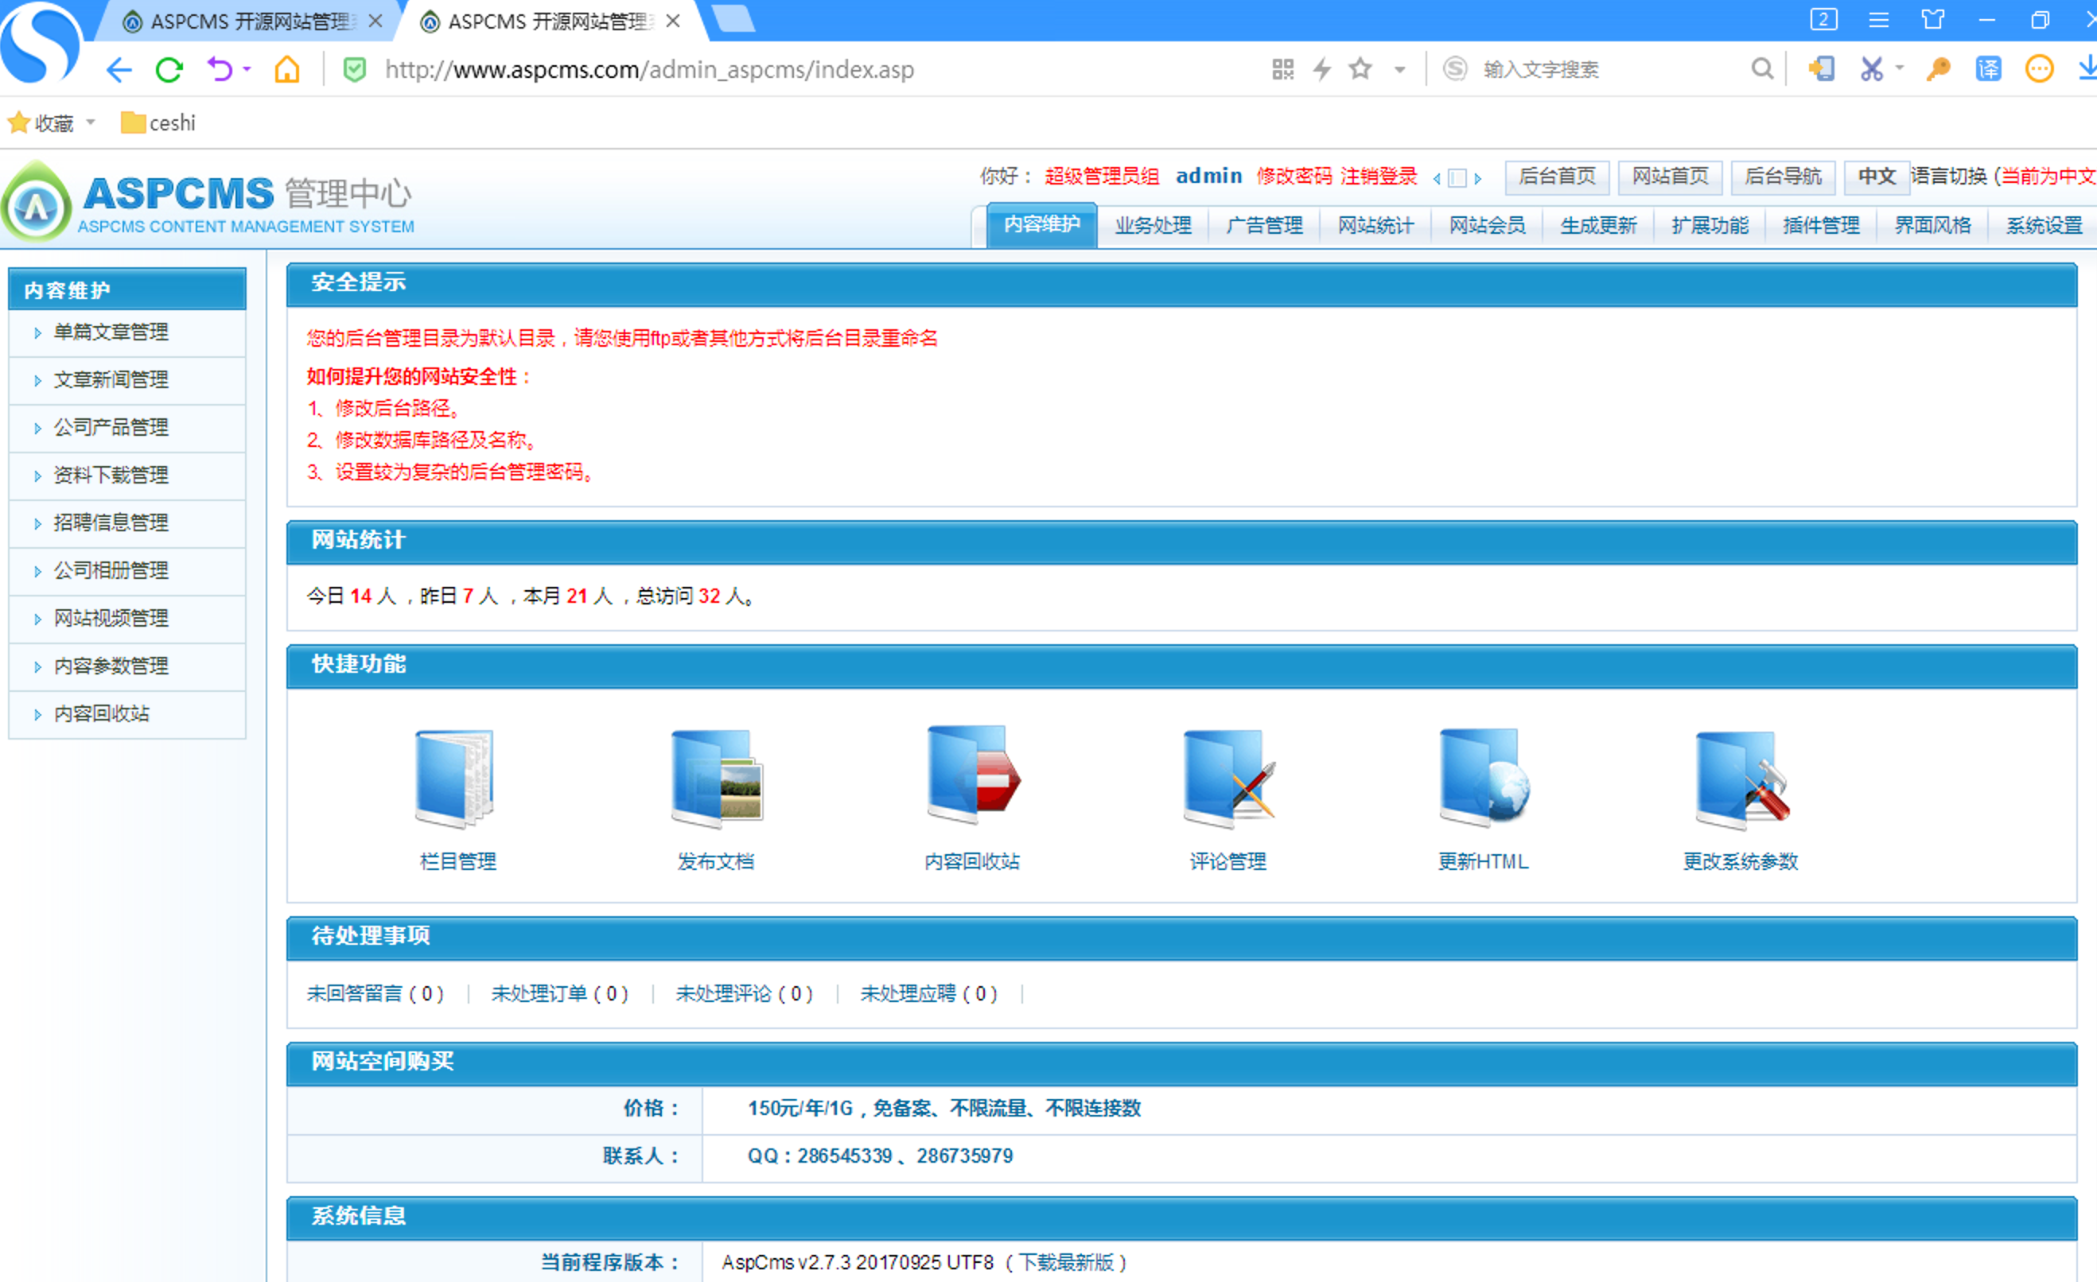
Task: Go back with the browser back arrow
Action: click(x=119, y=69)
